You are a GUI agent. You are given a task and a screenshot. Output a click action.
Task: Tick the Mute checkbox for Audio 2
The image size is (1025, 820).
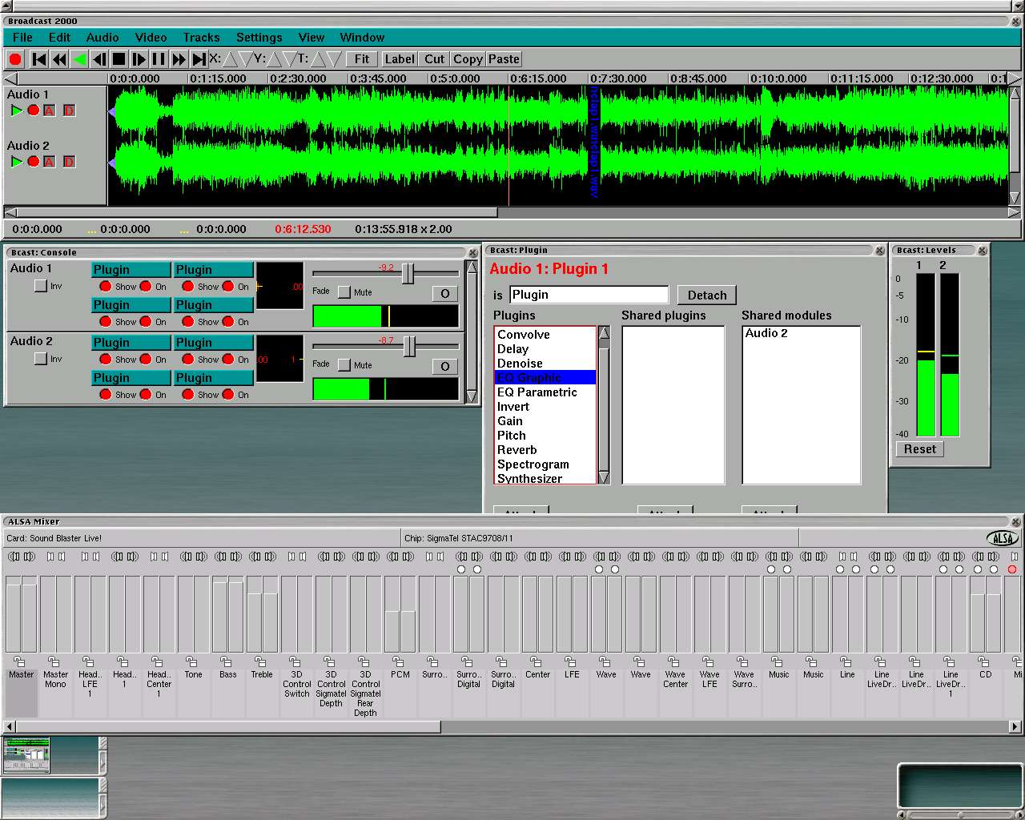click(344, 365)
